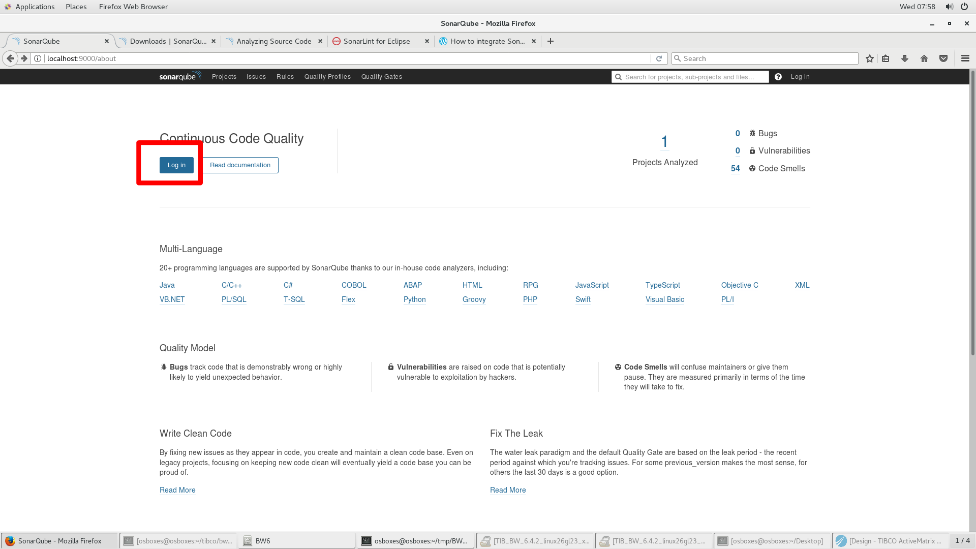
Task: Open the TypeScript language link
Action: click(663, 285)
